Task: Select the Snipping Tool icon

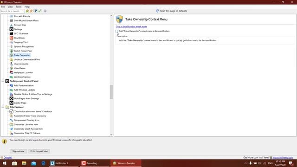Action: pos(11,42)
